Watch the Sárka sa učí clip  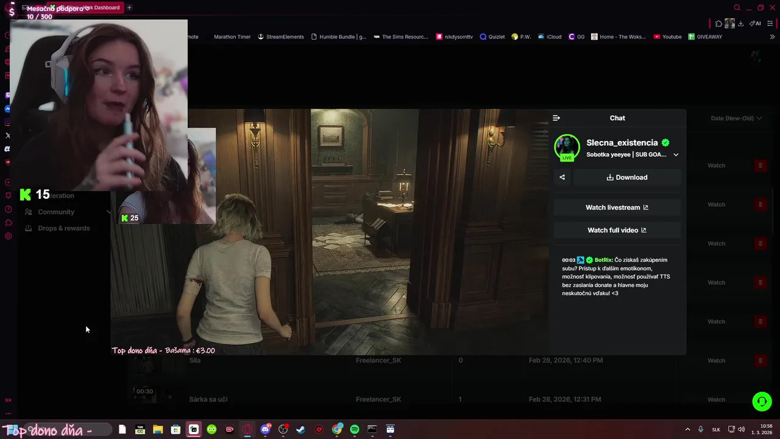pos(717,399)
